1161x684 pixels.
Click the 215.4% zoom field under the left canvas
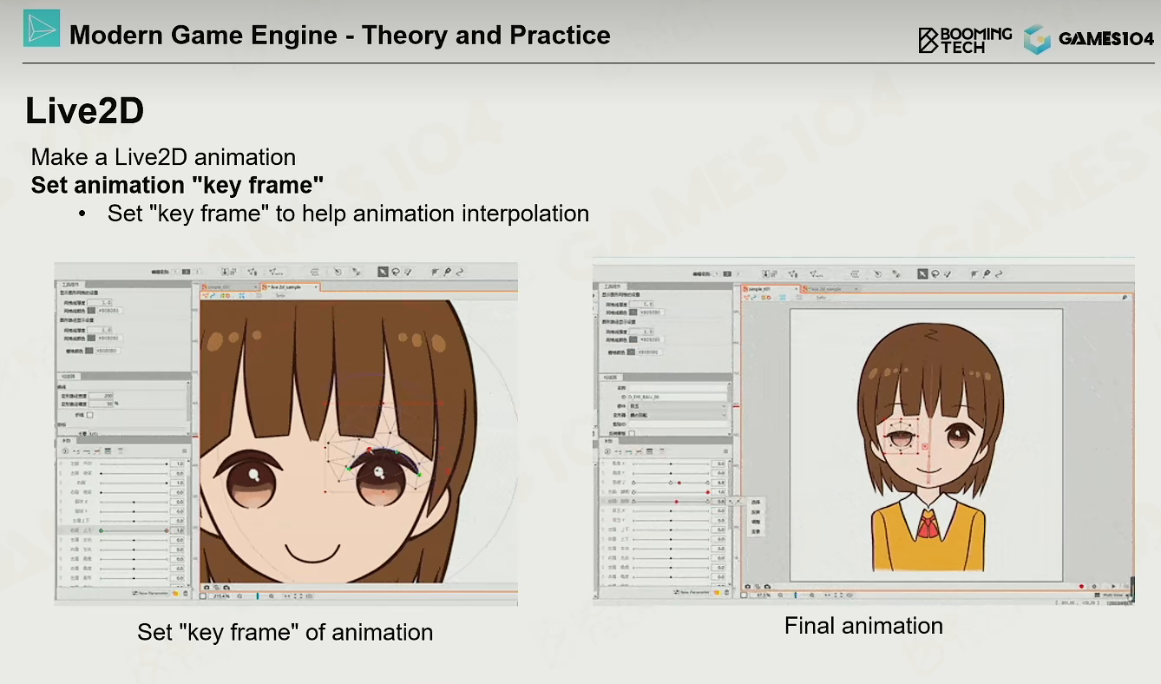(x=221, y=596)
